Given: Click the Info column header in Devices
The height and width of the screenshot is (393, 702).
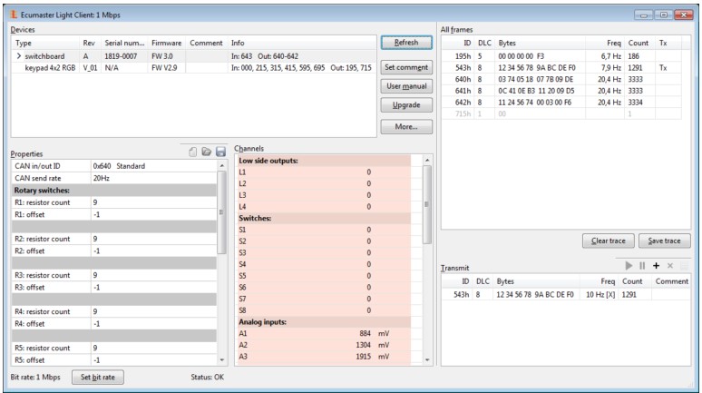Looking at the screenshot, I should click(302, 43).
